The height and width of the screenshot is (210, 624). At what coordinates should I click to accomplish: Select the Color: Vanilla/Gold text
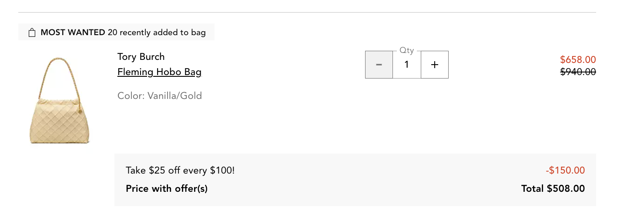pos(160,95)
